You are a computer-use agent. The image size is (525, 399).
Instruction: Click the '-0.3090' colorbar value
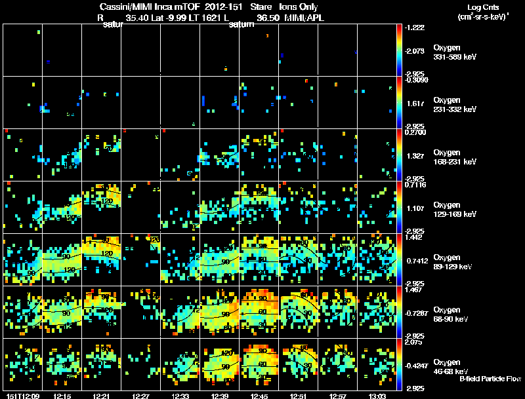(x=416, y=80)
